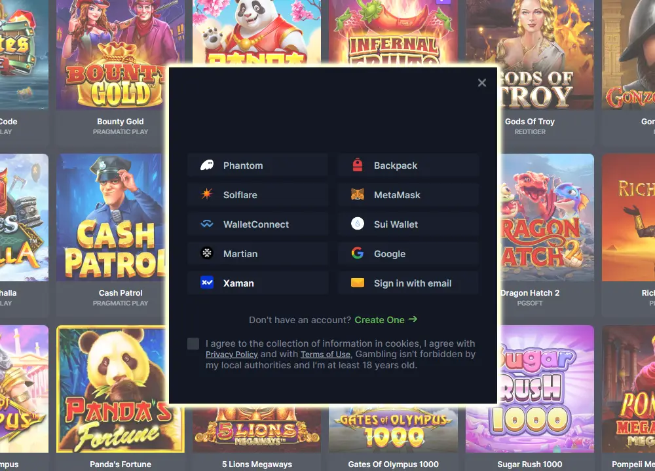Connect with Phantom wallet

pyautogui.click(x=257, y=166)
